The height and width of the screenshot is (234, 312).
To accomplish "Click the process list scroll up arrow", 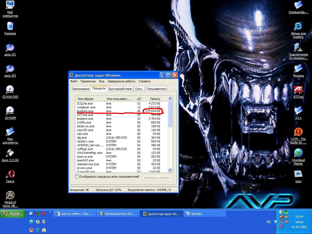I will 170,99.
